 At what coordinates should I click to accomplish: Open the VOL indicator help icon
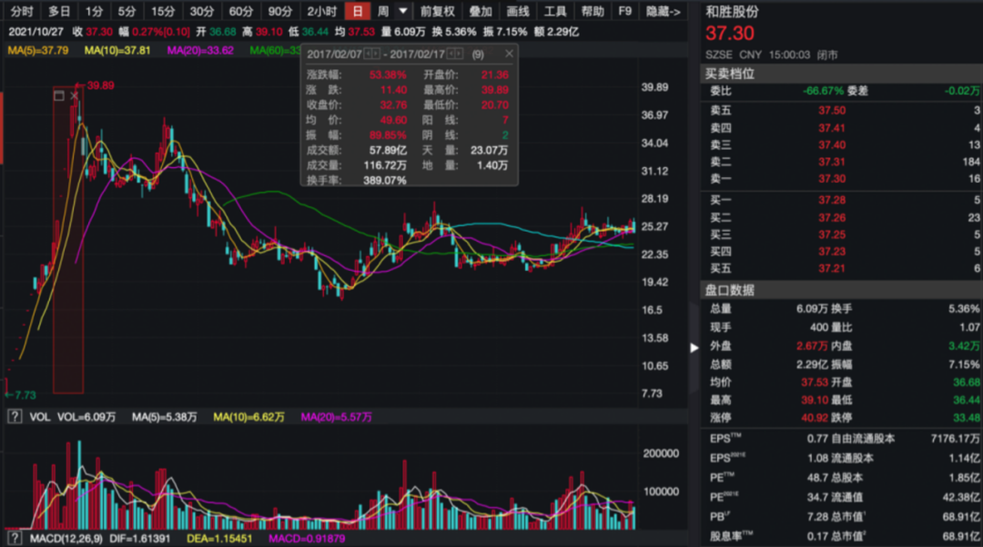(15, 417)
